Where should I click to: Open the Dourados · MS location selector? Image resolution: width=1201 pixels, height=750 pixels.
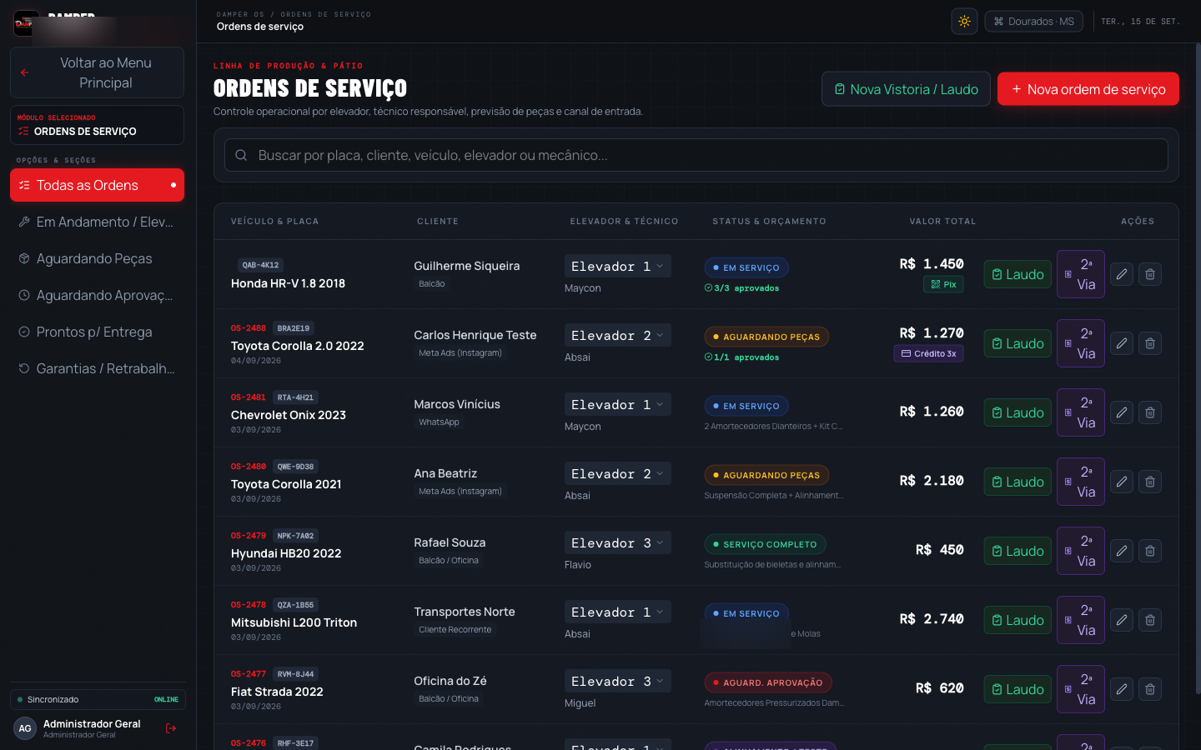point(1034,22)
